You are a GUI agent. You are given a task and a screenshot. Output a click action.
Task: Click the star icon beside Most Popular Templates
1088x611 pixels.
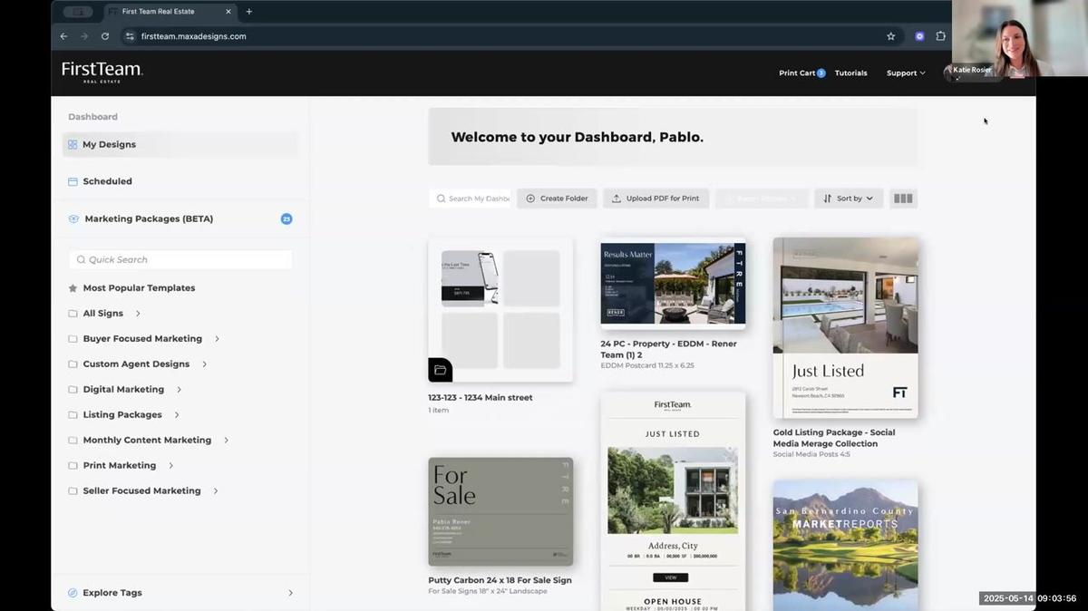pos(73,288)
